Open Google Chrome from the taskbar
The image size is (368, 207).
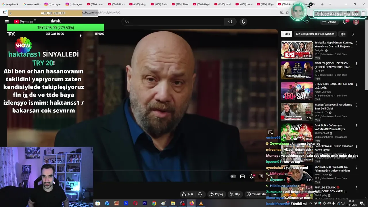point(154,203)
